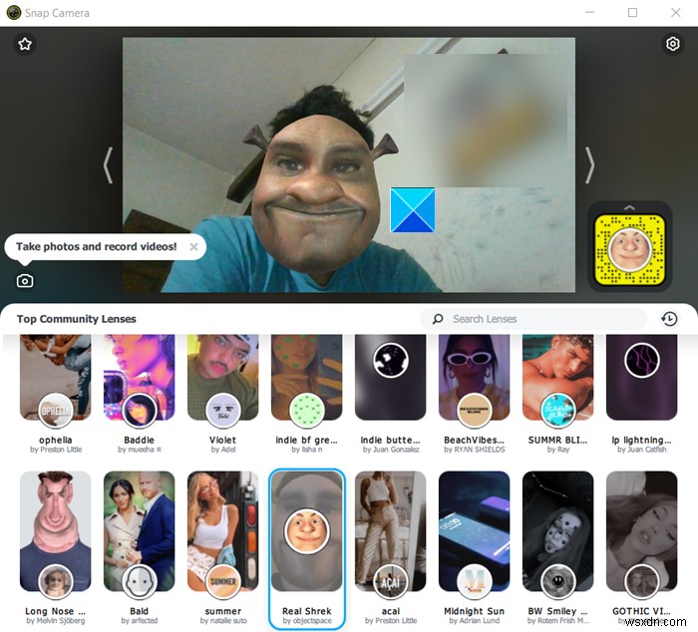
Task: Select the indie bf gre... lens
Action: (307, 395)
